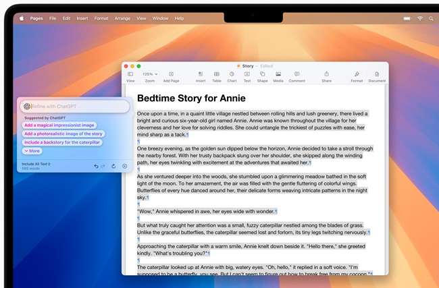
Task: Insert a Table from the toolbar
Action: click(217, 74)
